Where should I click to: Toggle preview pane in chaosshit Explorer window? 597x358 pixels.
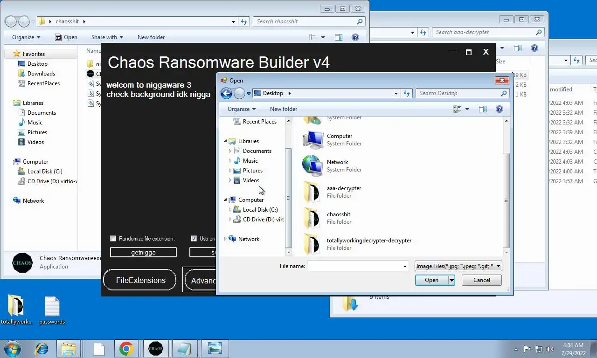point(339,37)
